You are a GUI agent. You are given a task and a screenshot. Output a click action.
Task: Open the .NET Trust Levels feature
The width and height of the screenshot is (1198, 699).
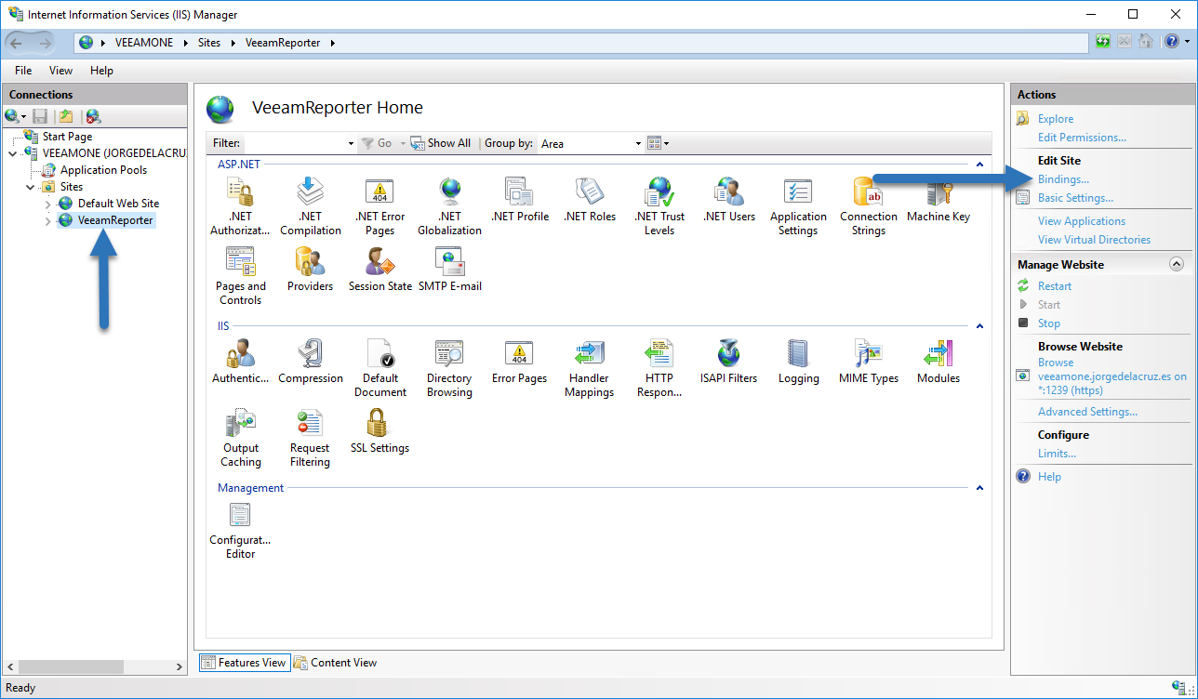(659, 206)
